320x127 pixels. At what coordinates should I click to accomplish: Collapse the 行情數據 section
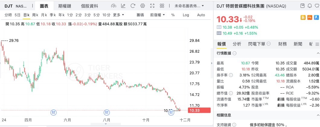318,53
